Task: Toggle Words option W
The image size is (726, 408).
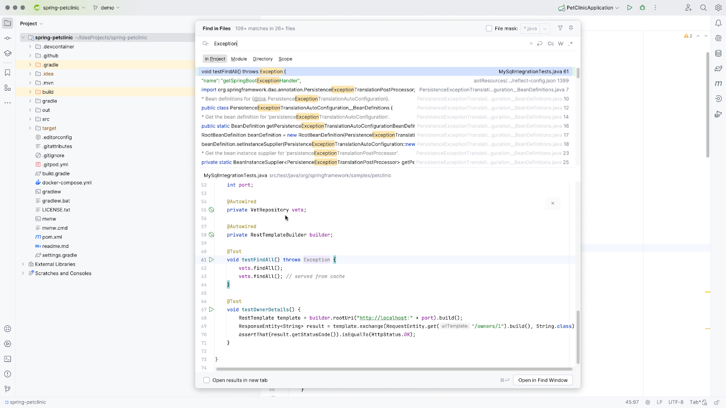Action: coord(561,44)
